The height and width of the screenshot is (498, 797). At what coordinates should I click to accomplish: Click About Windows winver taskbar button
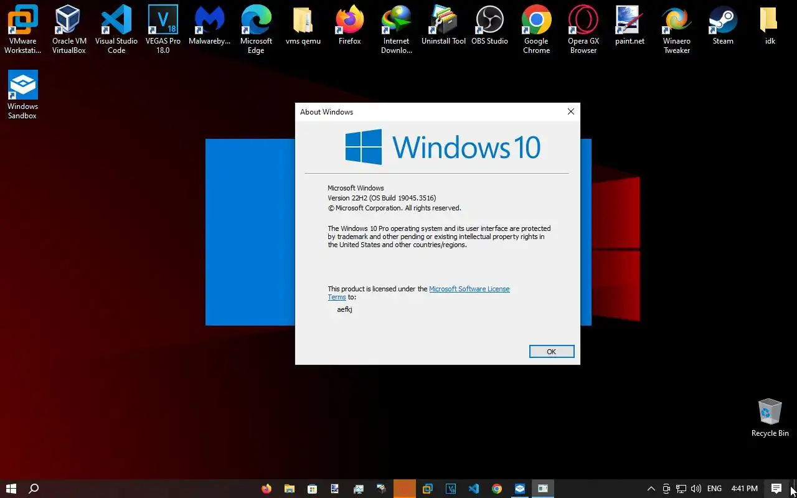pos(543,489)
